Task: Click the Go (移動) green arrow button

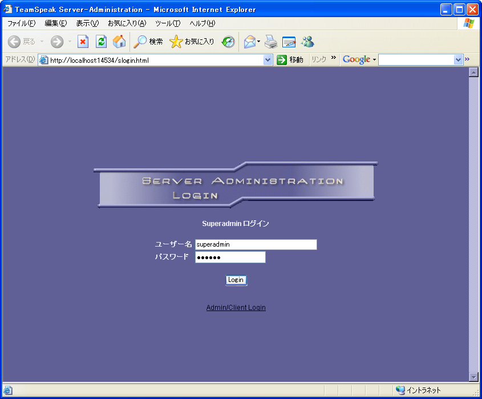Action: pyautogui.click(x=290, y=60)
